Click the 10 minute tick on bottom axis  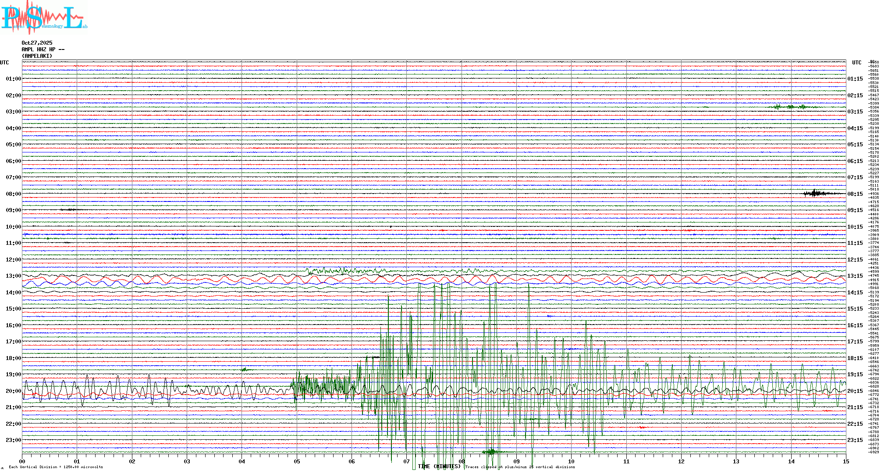(571, 461)
